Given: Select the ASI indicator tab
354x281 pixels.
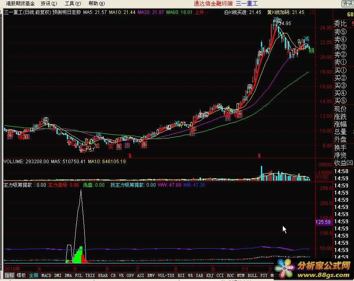Looking at the screenshot, I should 141,275.
